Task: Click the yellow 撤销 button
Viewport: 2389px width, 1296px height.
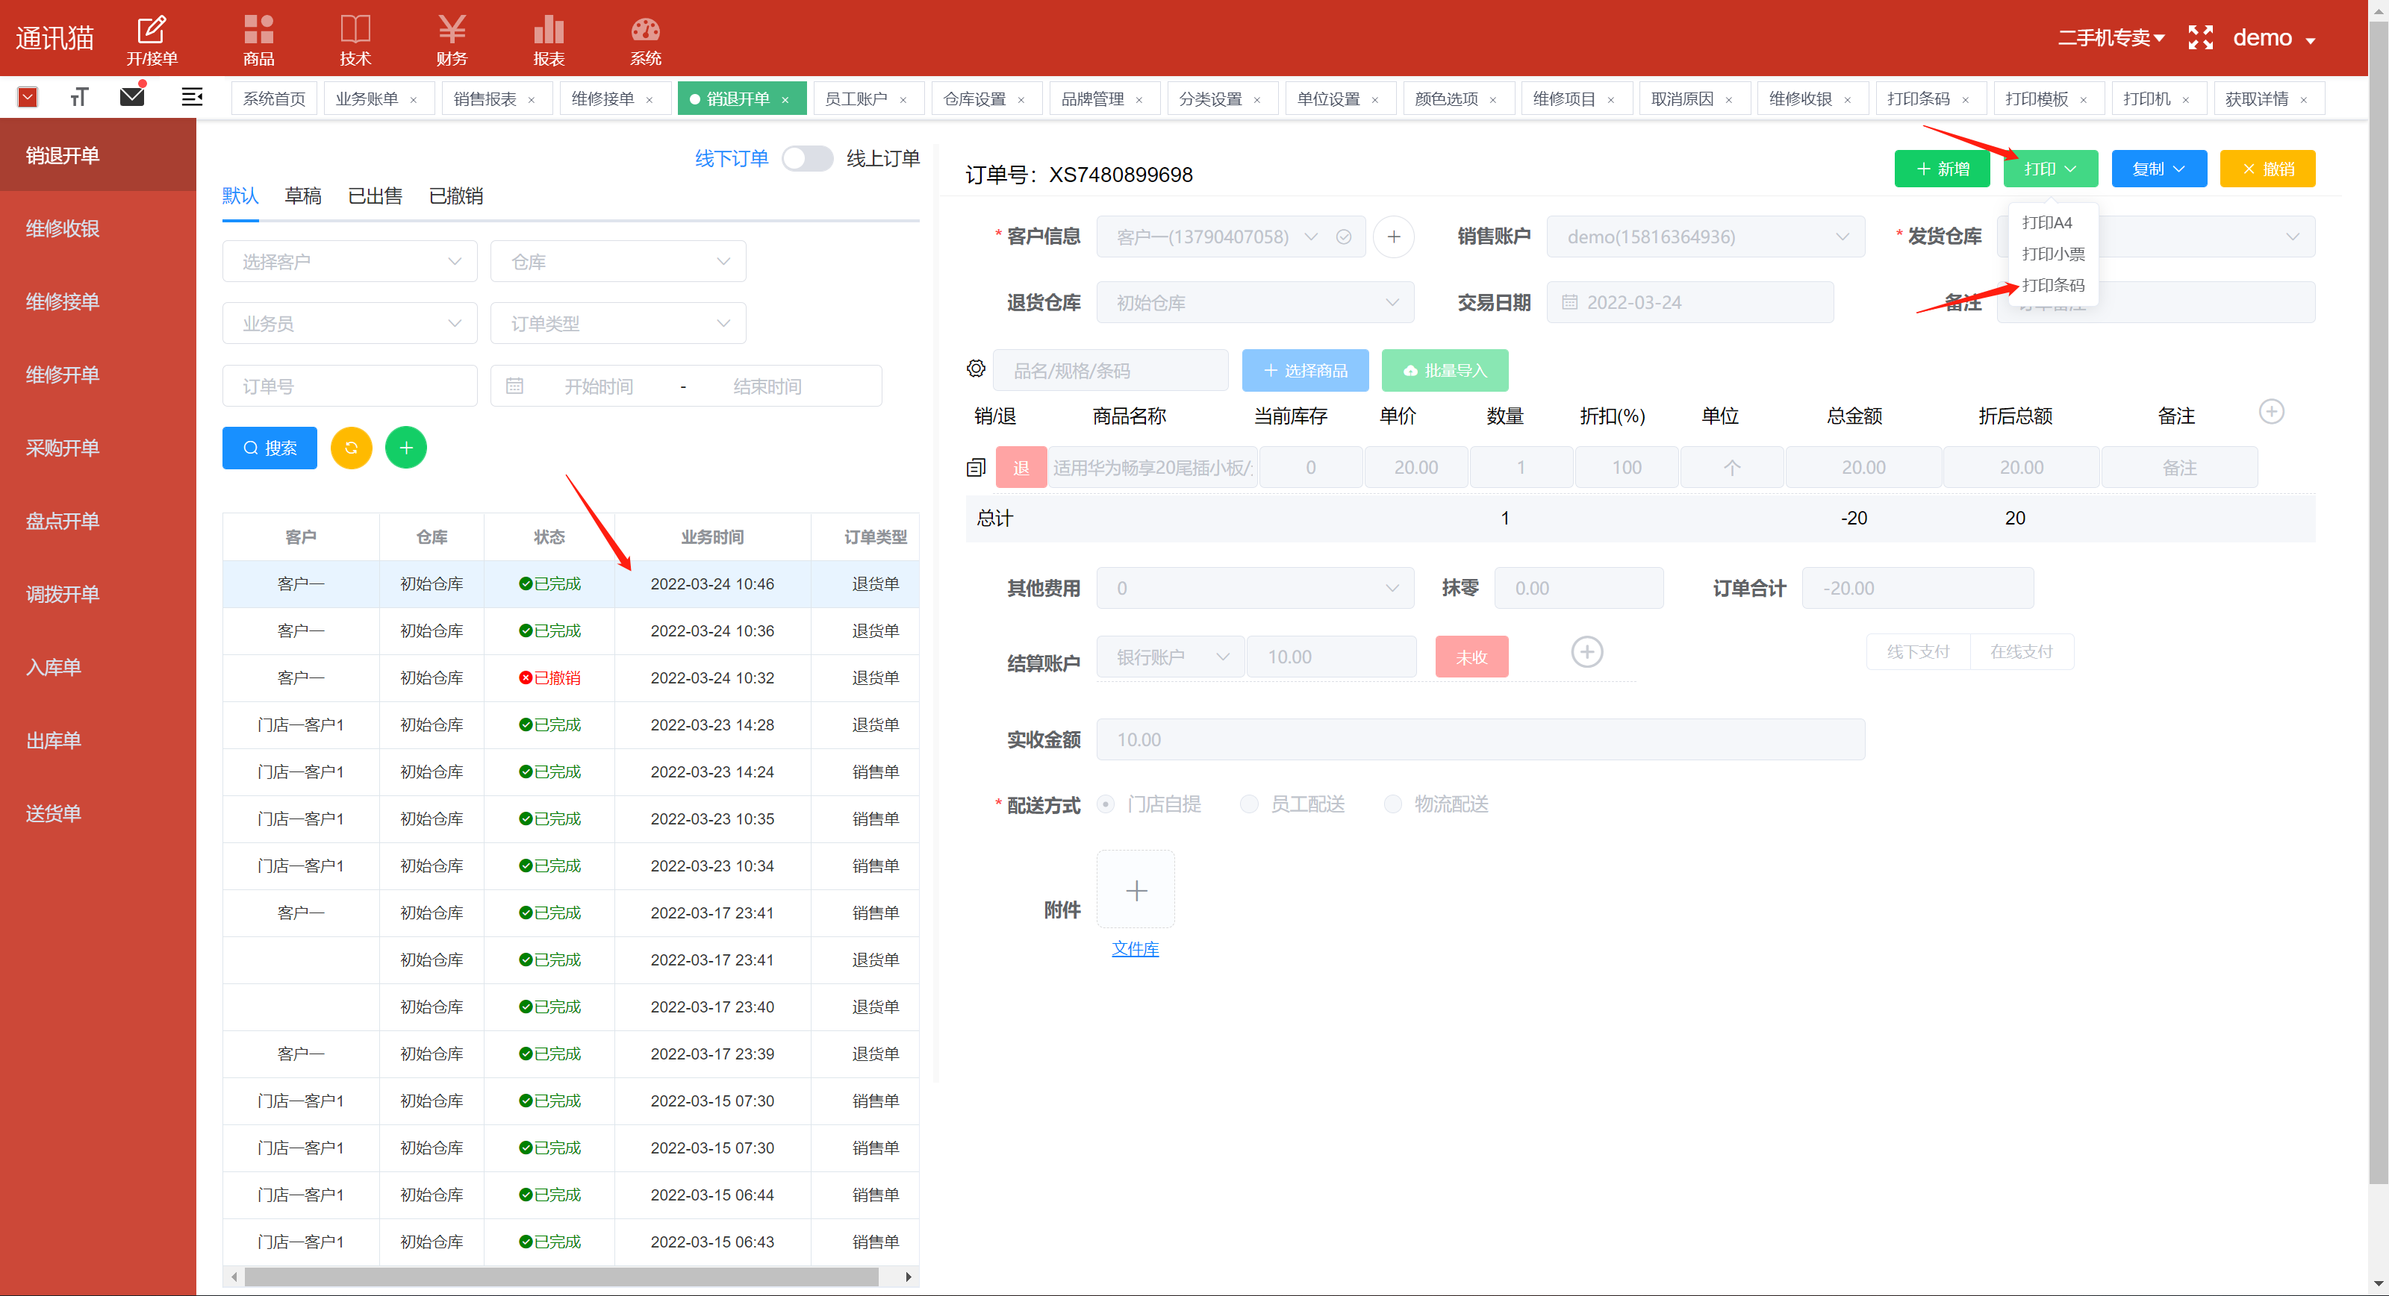Action: point(2267,169)
